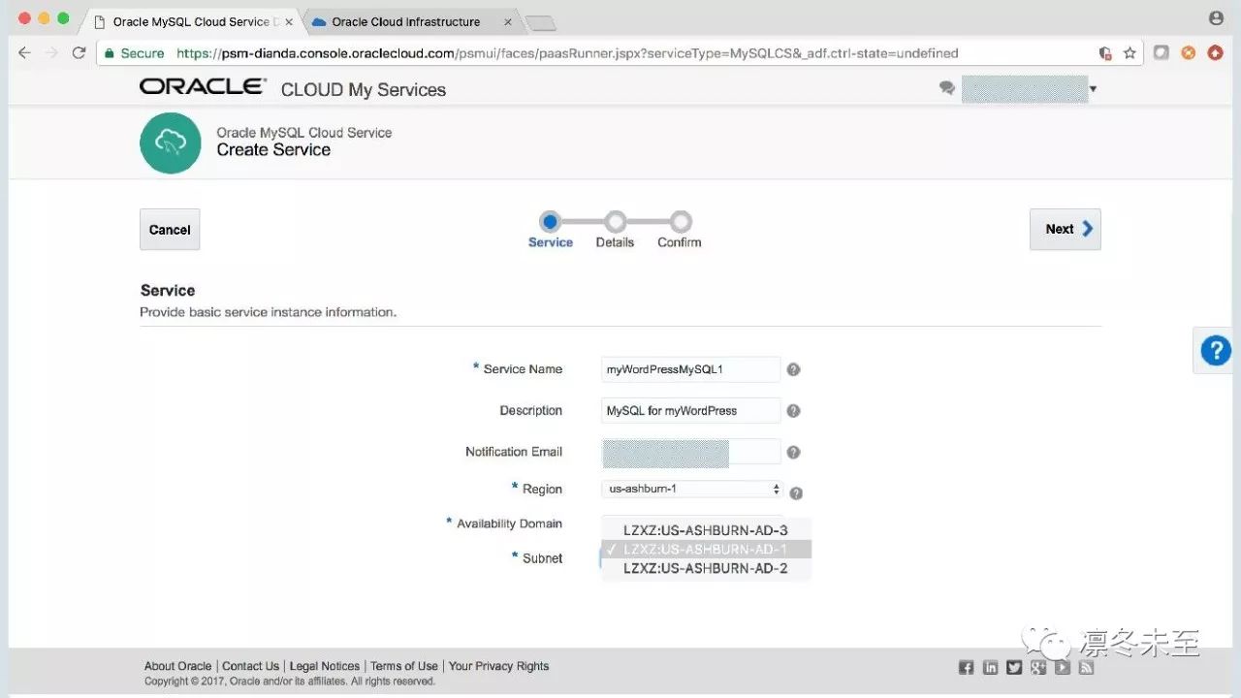Close the Oracle MySQL Cloud Service tab
This screenshot has height=698, width=1241.
(289, 21)
